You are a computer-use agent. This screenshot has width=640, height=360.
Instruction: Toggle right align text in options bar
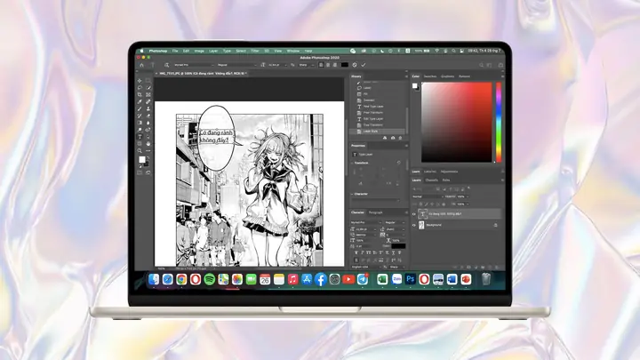335,65
